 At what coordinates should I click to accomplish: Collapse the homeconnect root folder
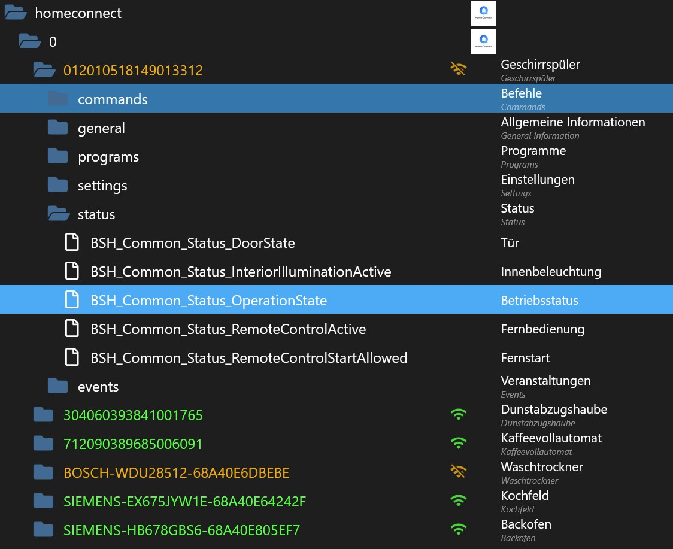tap(16, 13)
